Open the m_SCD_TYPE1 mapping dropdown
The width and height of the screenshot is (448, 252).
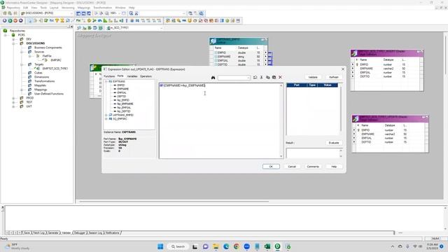click(x=161, y=28)
